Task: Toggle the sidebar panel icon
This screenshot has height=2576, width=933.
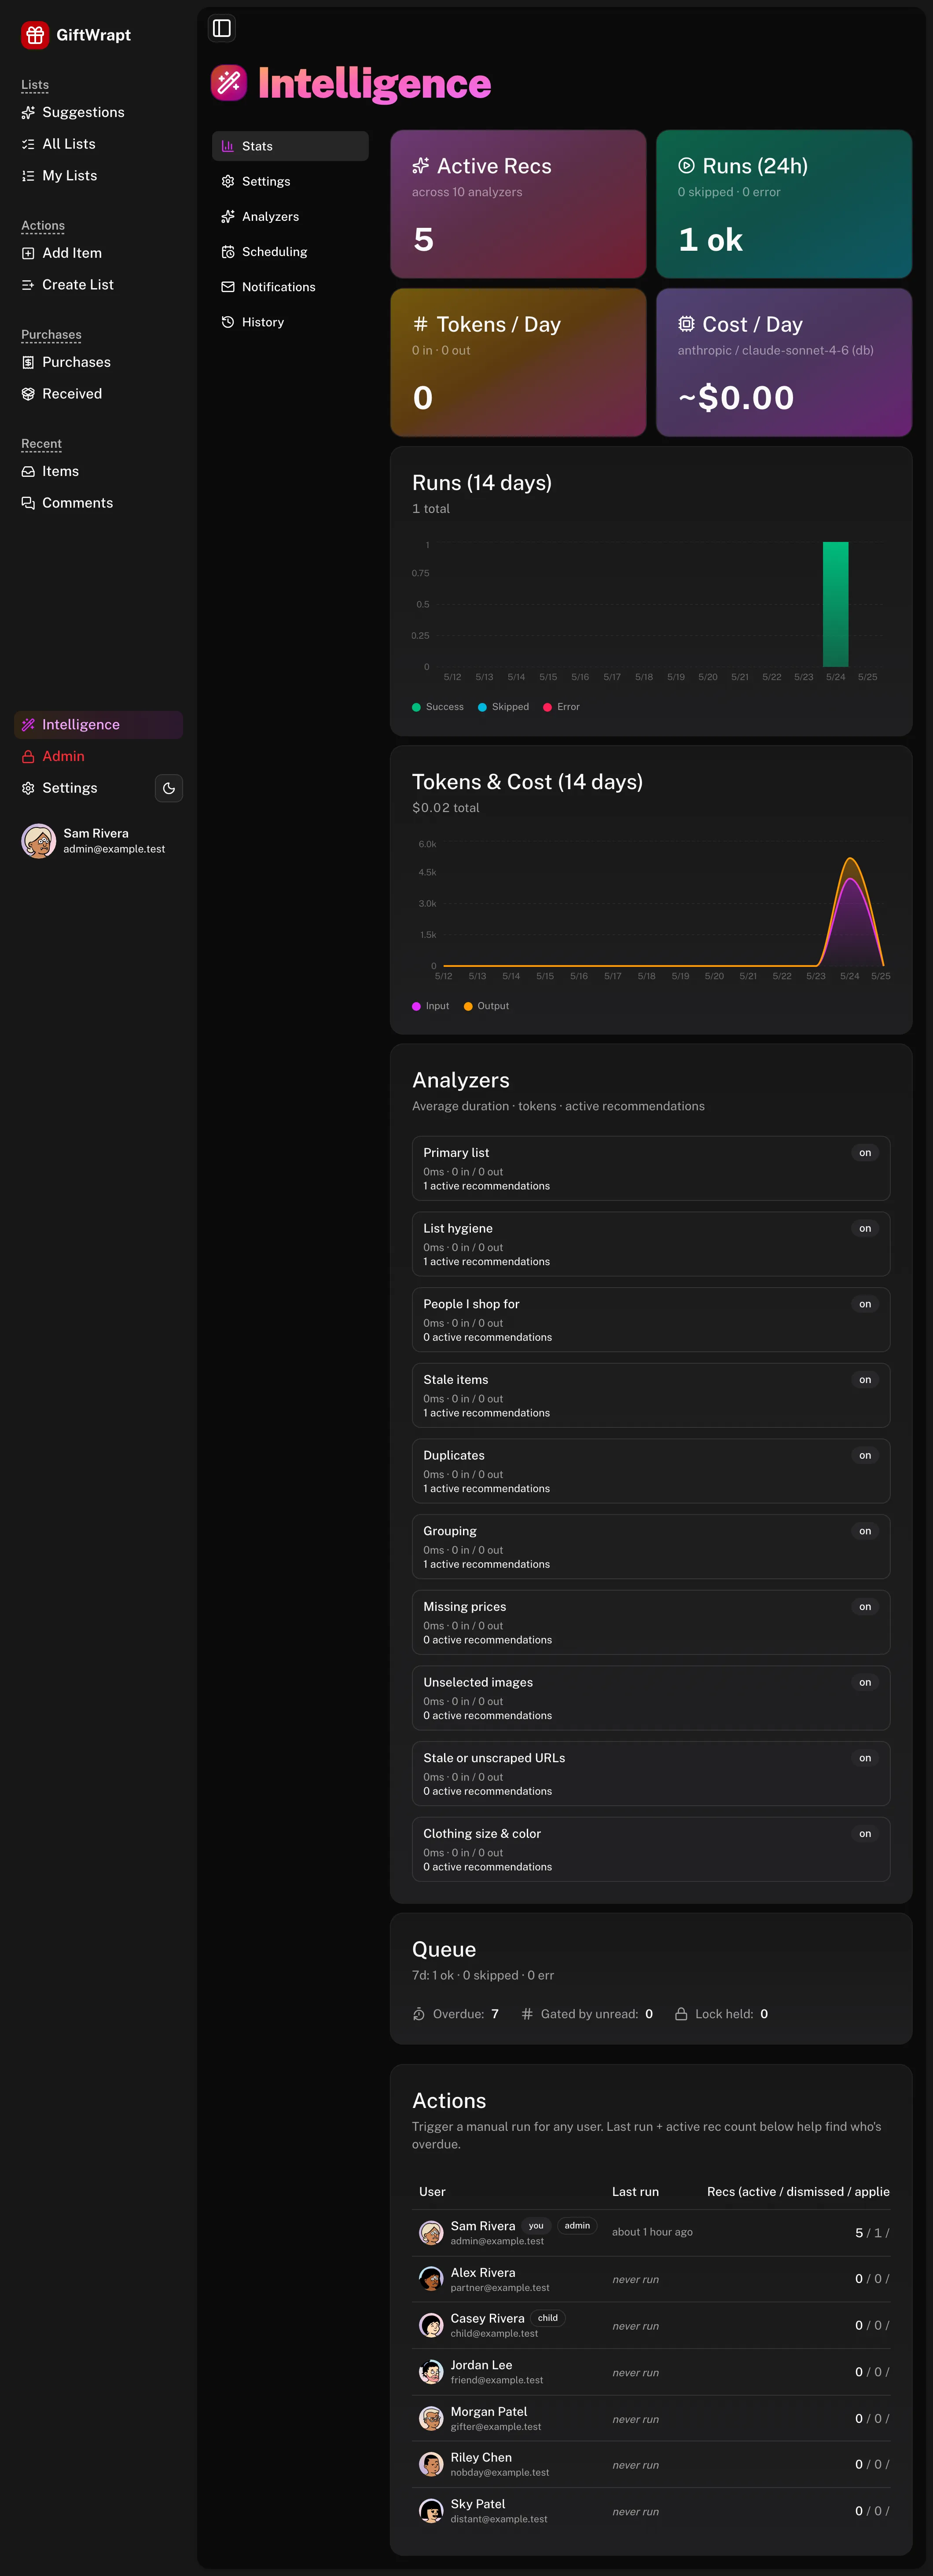Action: tap(222, 28)
